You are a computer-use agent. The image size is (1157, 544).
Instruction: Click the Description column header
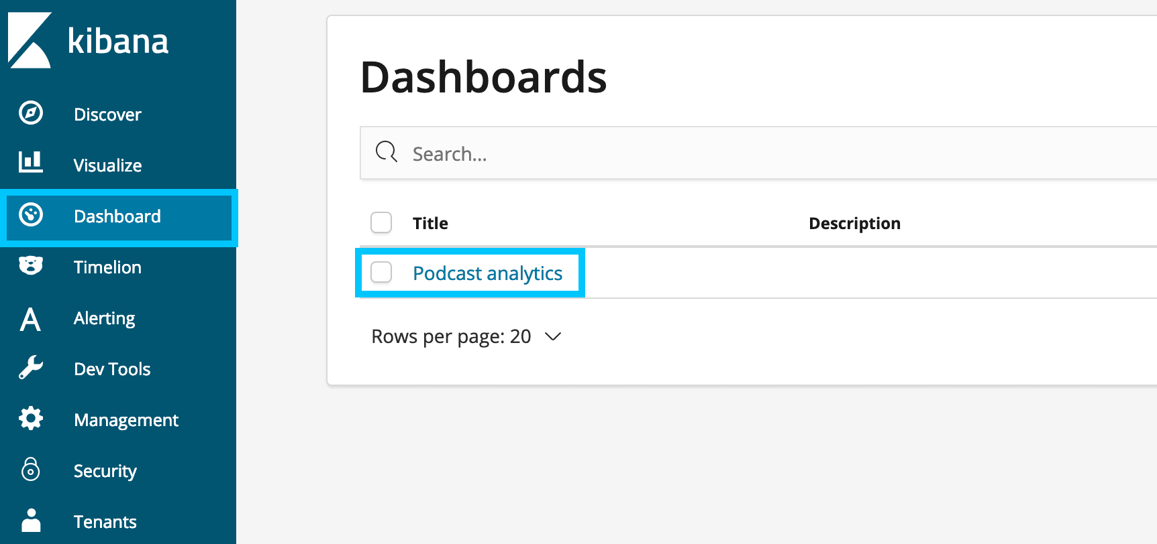click(854, 223)
